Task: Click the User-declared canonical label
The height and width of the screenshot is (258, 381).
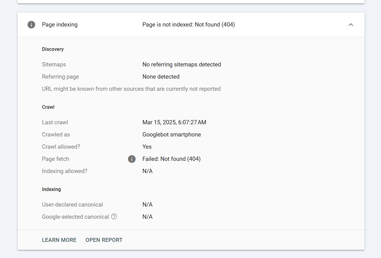Action: click(x=72, y=205)
